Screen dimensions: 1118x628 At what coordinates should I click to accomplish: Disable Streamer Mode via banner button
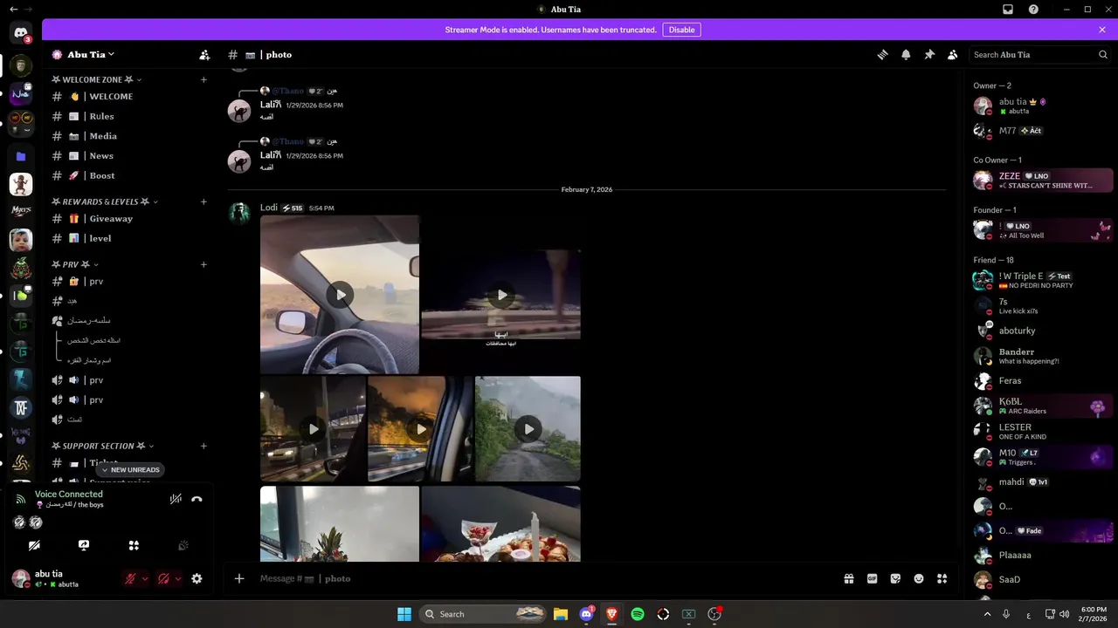[681, 30]
